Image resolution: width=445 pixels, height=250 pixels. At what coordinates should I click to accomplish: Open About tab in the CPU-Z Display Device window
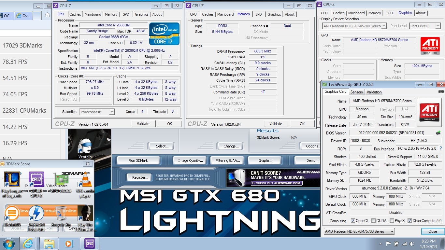click(421, 13)
